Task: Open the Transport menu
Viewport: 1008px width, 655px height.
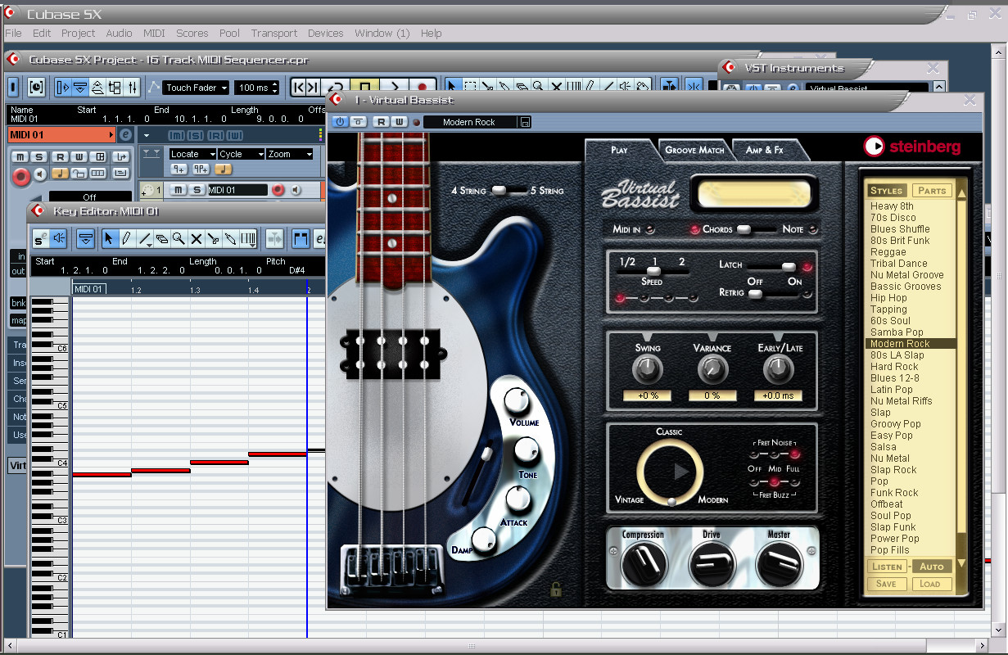Action: (x=274, y=33)
